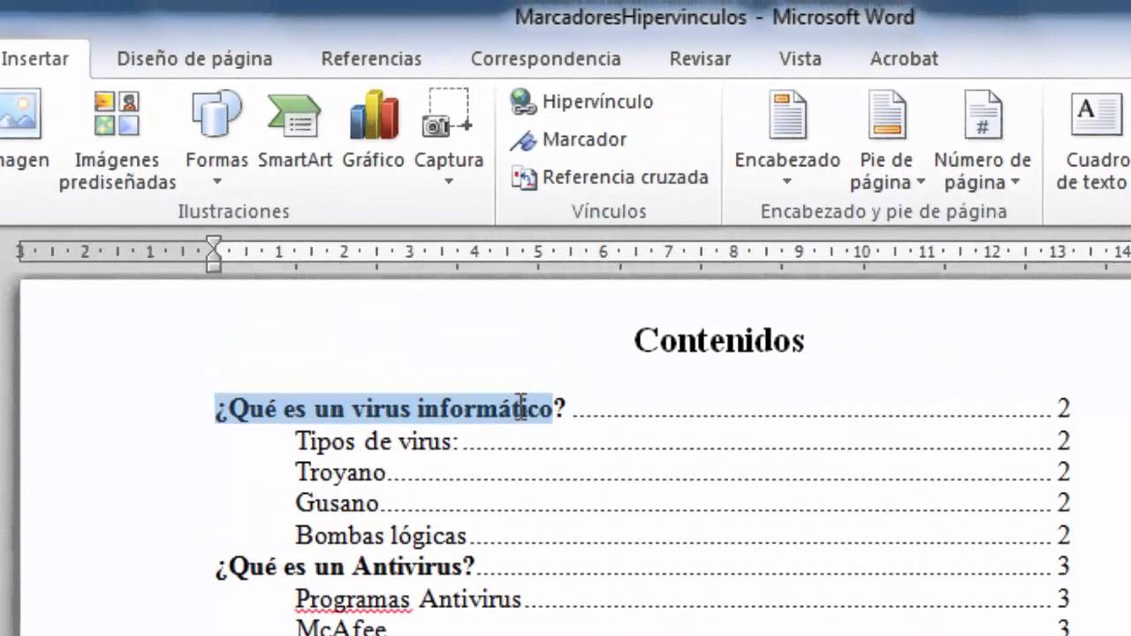The image size is (1131, 636).
Task: Click the '¿Qué es un Antivirus?' entry
Action: (345, 566)
